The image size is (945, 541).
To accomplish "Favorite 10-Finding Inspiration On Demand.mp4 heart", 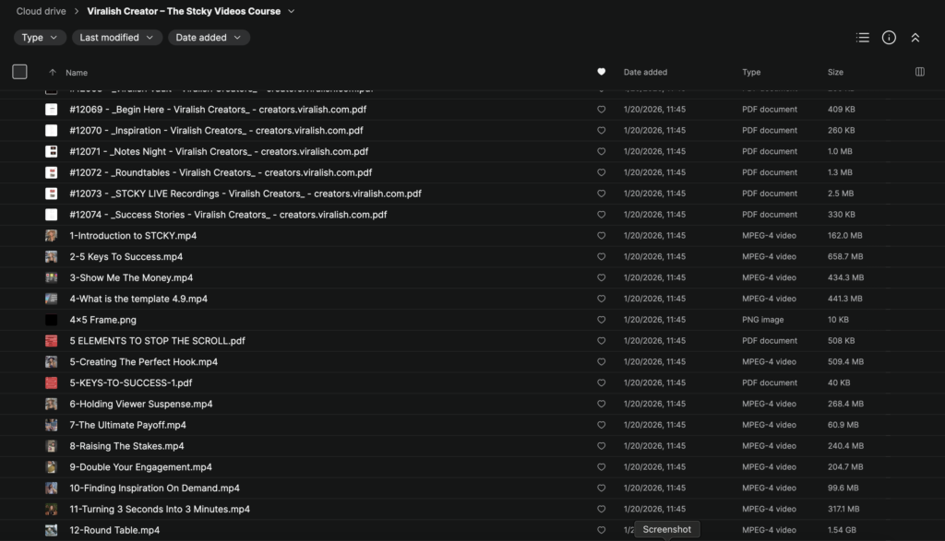I will 601,488.
